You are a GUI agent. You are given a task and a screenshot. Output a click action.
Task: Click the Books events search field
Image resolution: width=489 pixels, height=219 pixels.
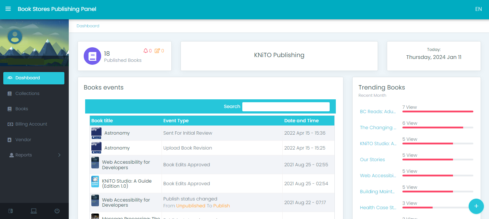(286, 107)
